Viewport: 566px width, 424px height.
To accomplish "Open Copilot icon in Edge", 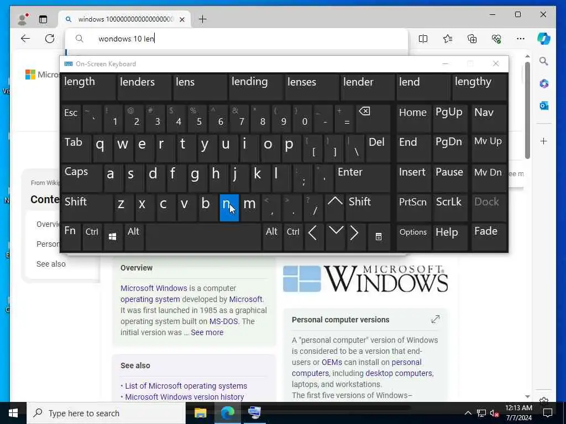I will point(544,39).
